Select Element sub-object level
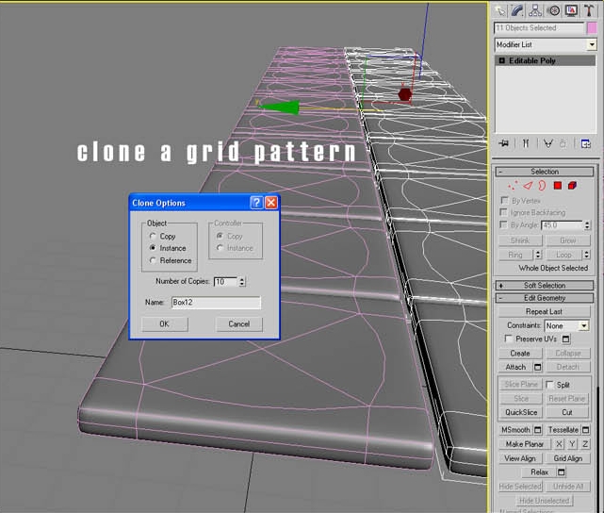 (572, 186)
